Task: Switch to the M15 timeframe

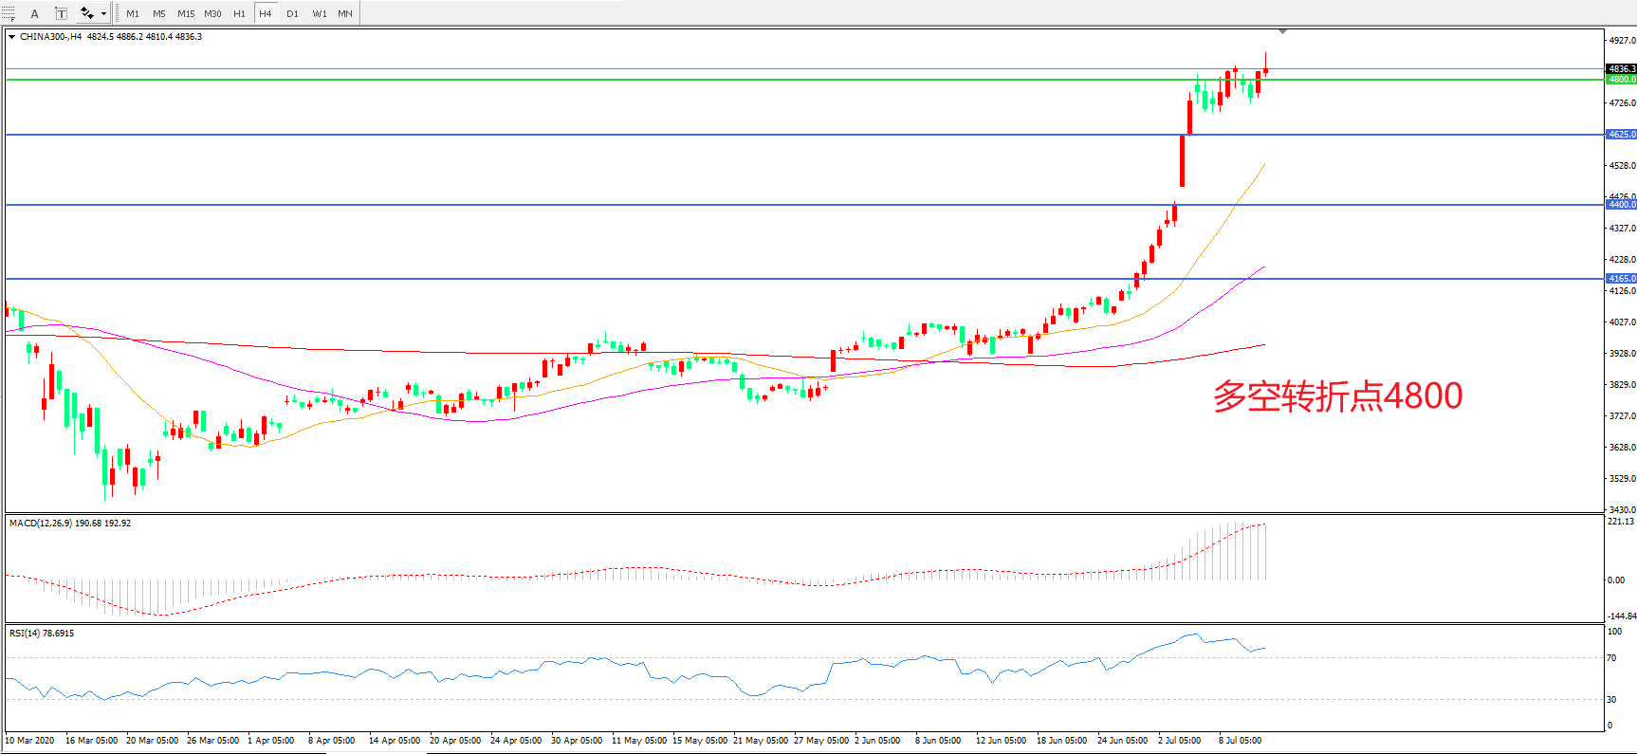Action: [x=186, y=13]
